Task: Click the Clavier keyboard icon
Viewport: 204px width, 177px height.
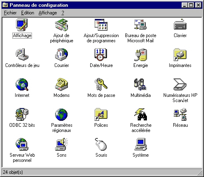Action: click(180, 25)
